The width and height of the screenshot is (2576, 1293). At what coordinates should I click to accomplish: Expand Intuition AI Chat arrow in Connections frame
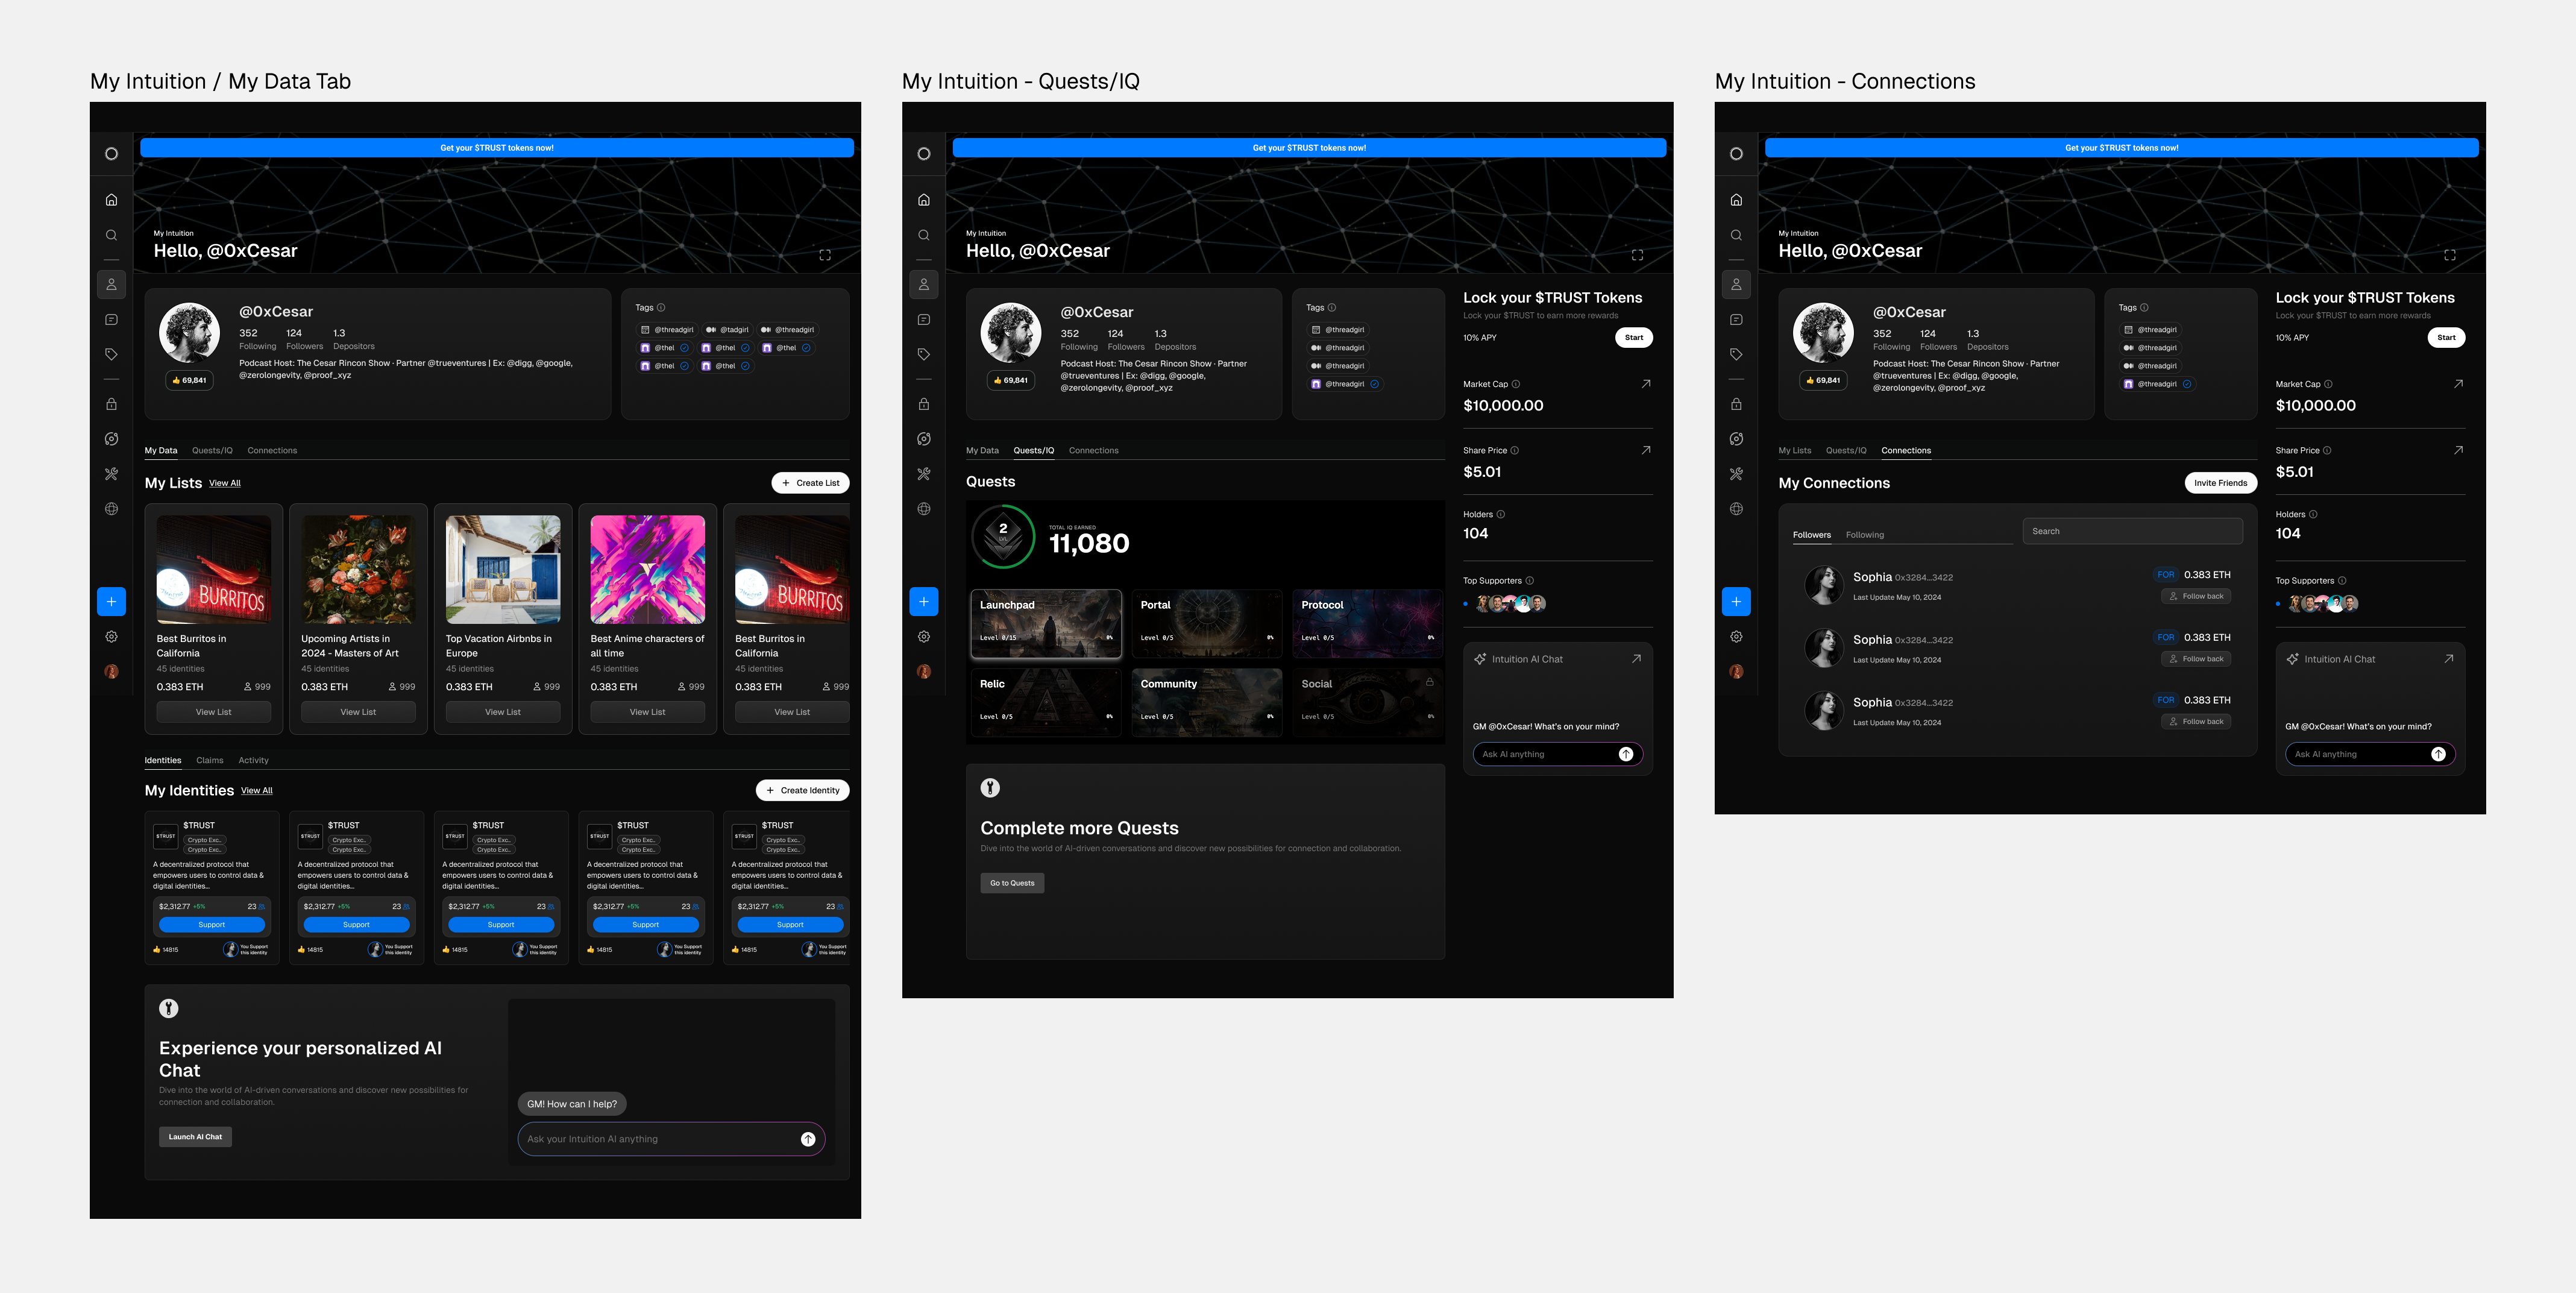[2448, 659]
